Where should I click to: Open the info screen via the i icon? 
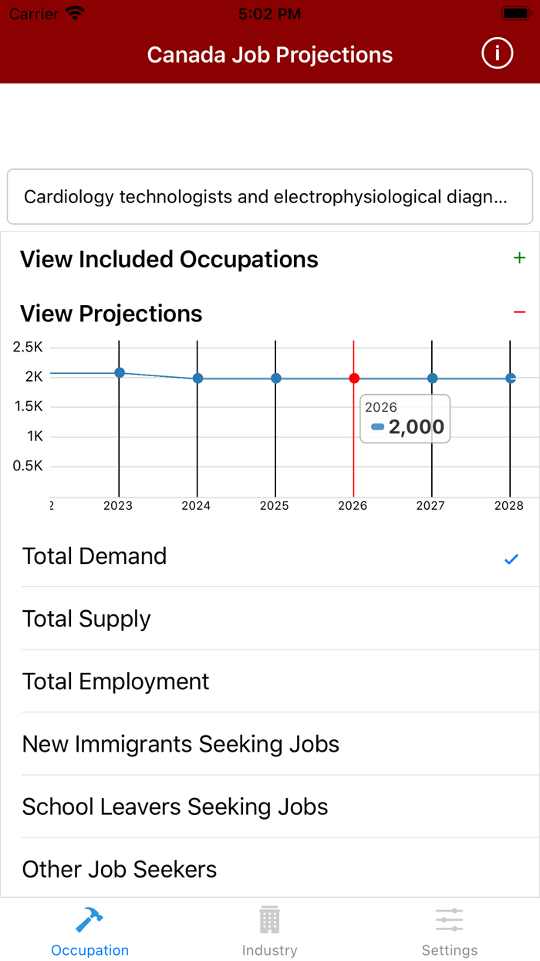(498, 53)
